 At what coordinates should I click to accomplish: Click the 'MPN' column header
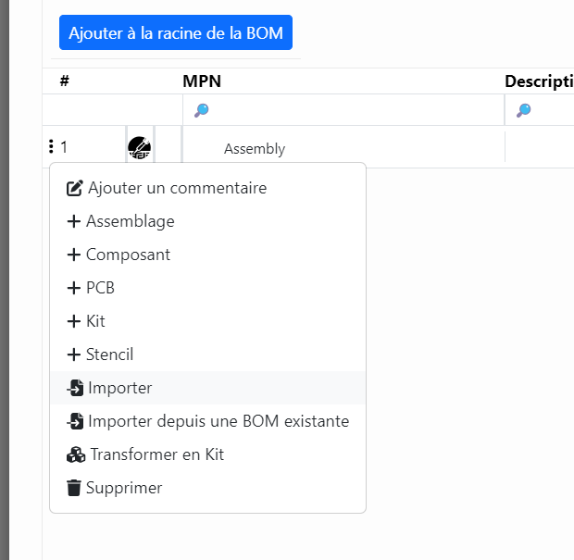click(202, 81)
